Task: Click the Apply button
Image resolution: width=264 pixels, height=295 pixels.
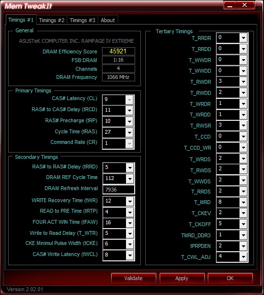Action: [182, 278]
